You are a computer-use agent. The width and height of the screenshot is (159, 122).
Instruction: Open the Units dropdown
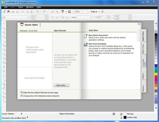91,17
